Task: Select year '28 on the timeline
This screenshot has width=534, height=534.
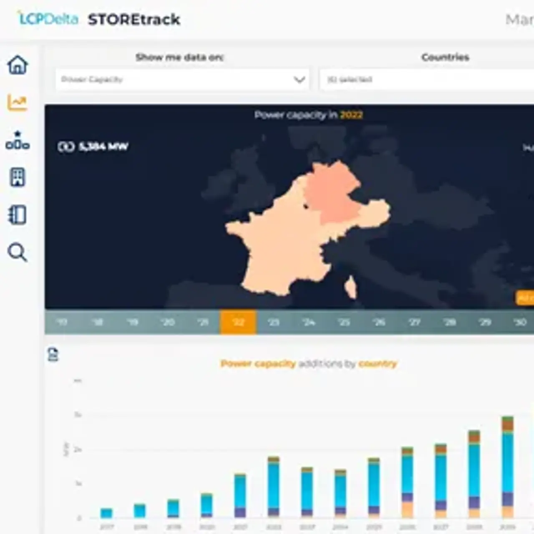Action: (x=449, y=322)
